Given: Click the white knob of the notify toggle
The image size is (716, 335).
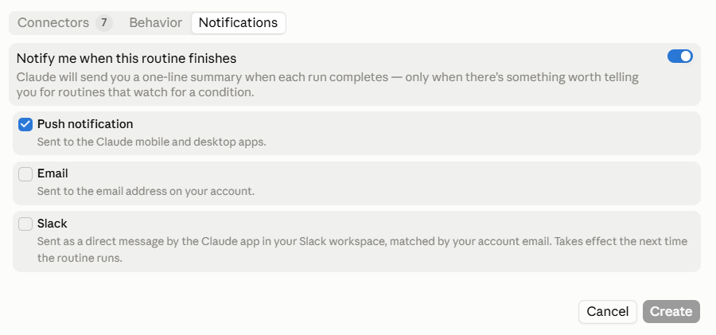Looking at the screenshot, I should (x=686, y=56).
